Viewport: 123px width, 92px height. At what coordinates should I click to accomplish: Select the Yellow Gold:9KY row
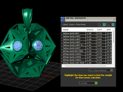coord(87,33)
